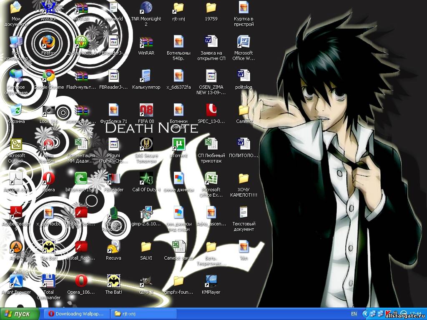Click the EN language indicator in the taskbar
Screen dimensions: 427x320
click(x=354, y=314)
